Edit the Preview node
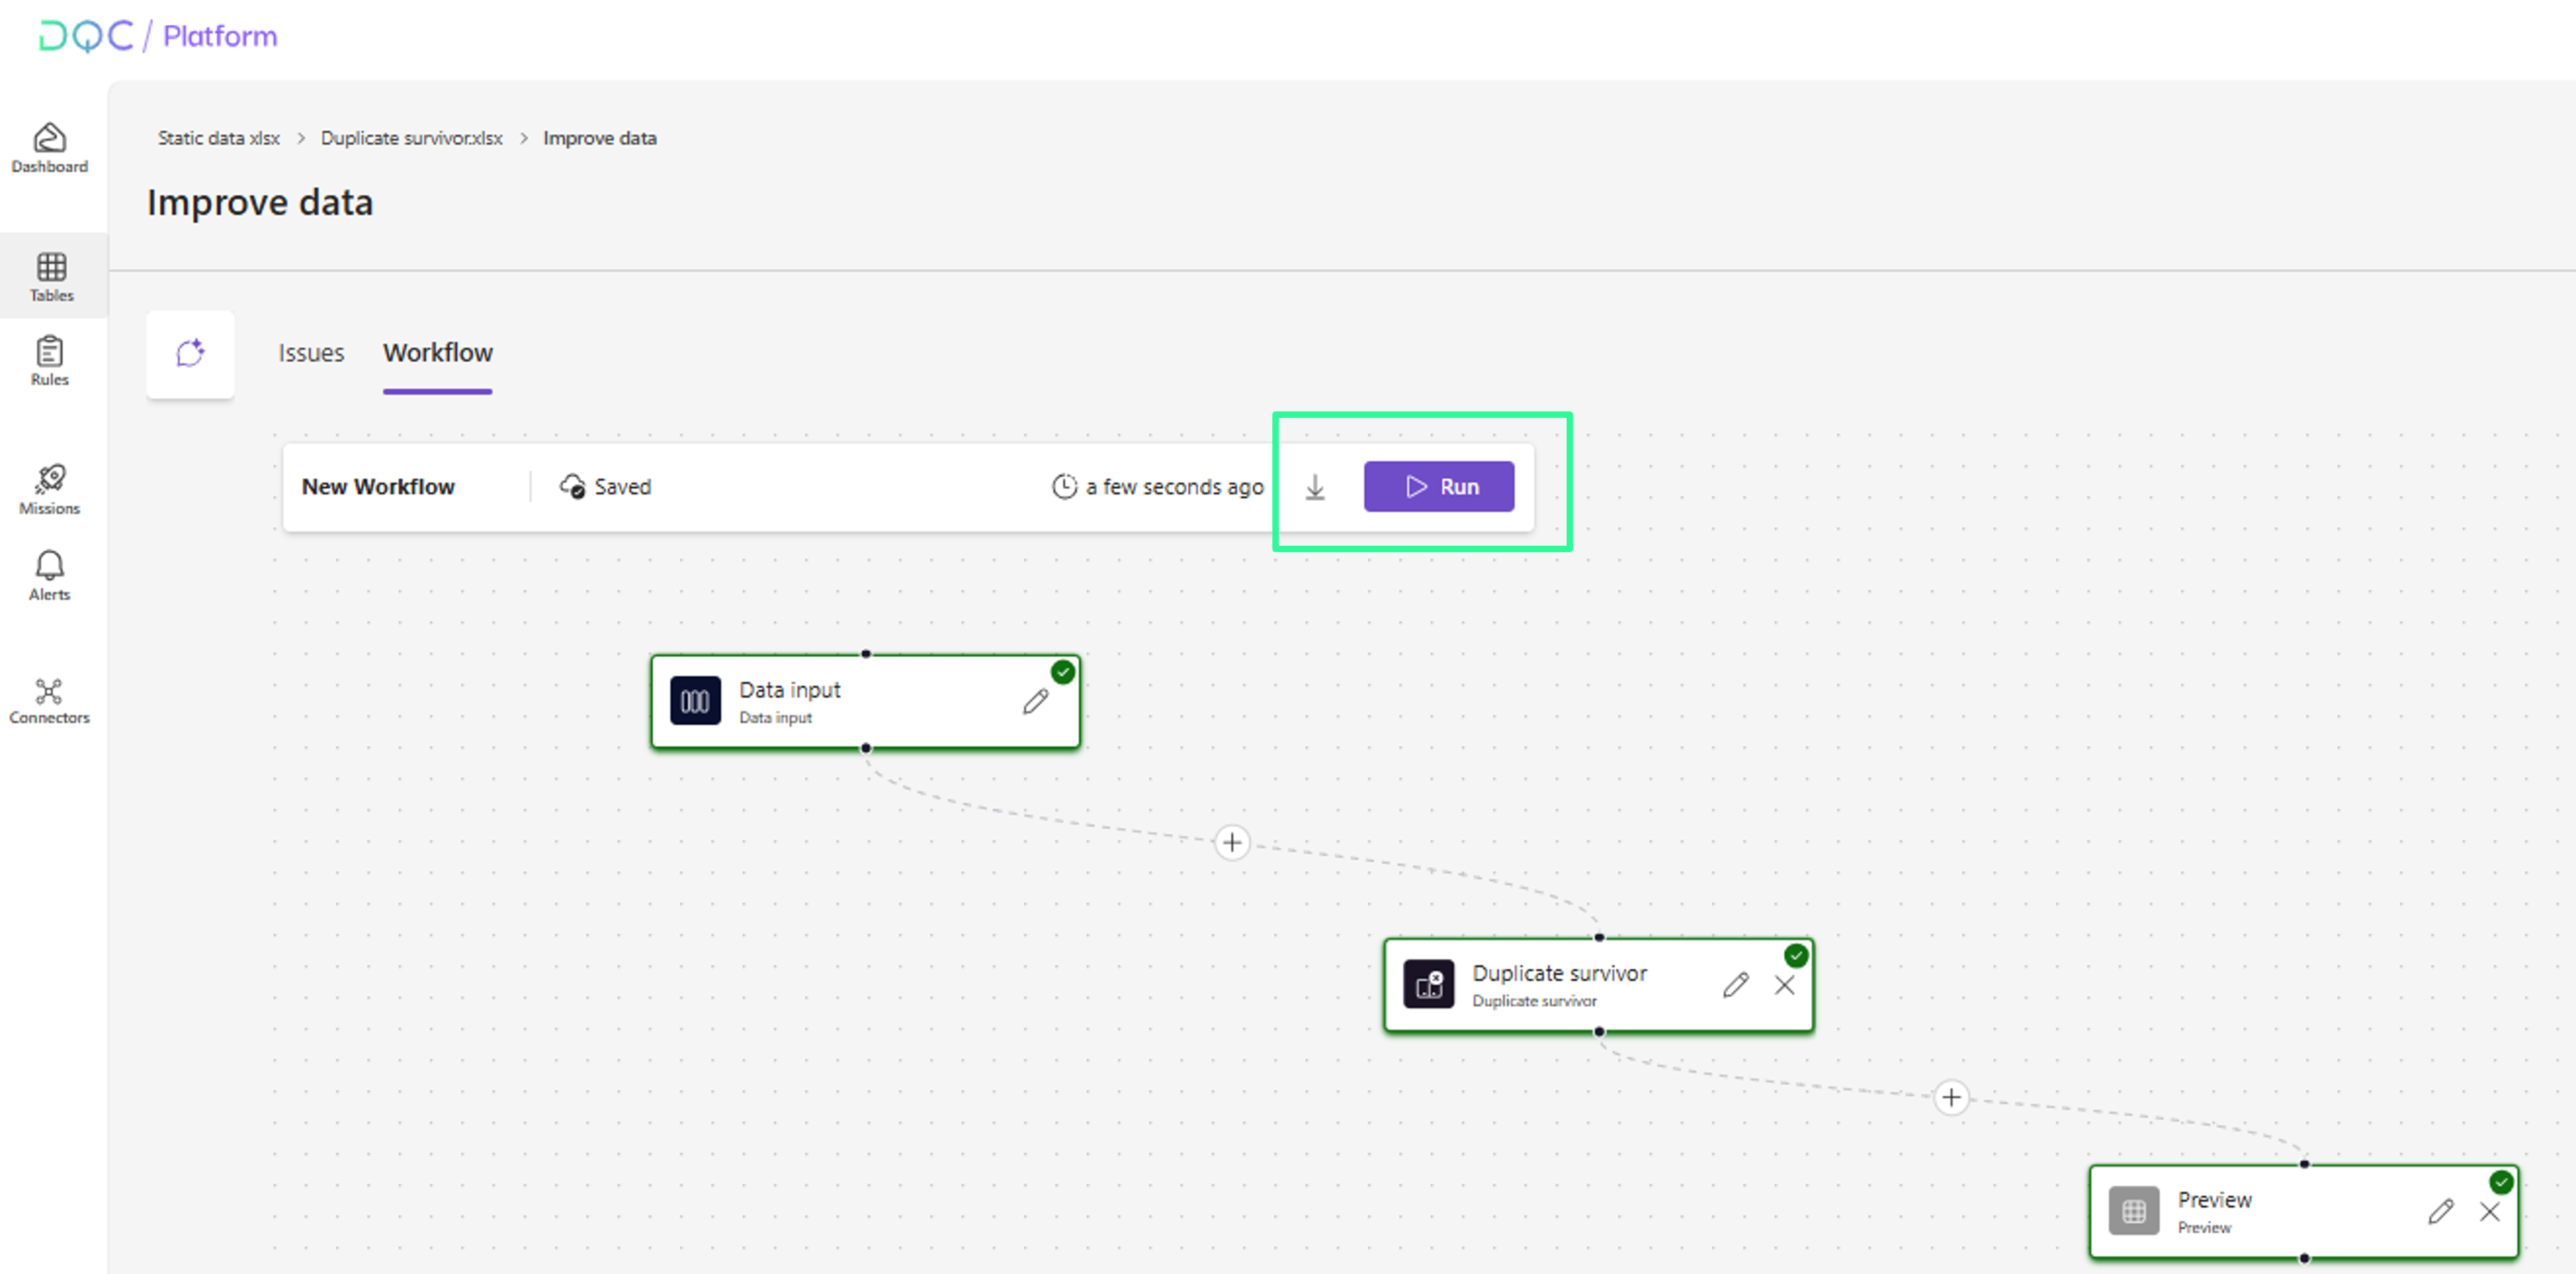 click(2440, 1212)
